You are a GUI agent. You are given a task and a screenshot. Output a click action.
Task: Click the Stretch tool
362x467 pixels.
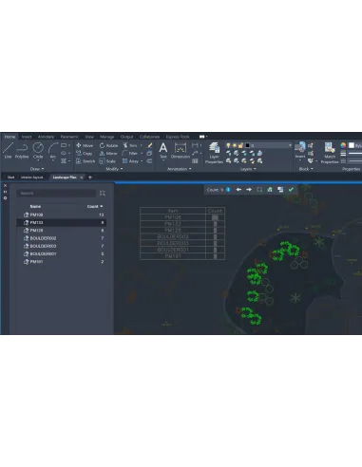click(86, 161)
